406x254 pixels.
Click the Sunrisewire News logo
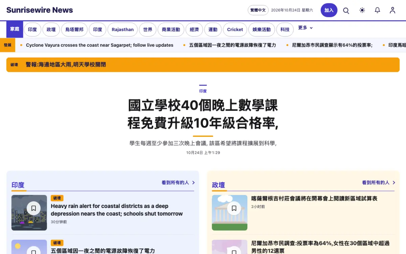40,10
